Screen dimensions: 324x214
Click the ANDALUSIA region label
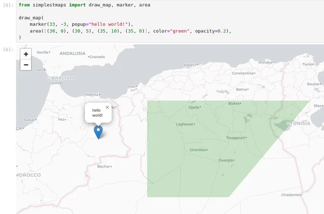72,53
